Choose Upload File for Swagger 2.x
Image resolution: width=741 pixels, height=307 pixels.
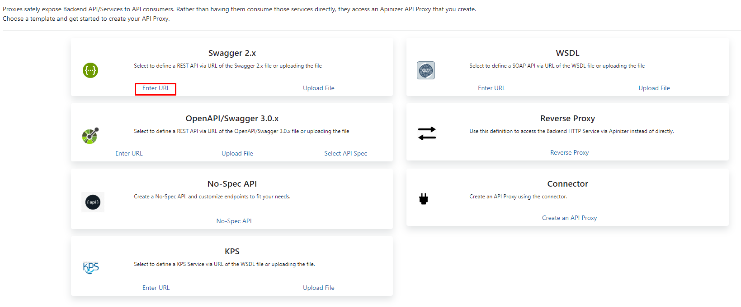pyautogui.click(x=318, y=88)
